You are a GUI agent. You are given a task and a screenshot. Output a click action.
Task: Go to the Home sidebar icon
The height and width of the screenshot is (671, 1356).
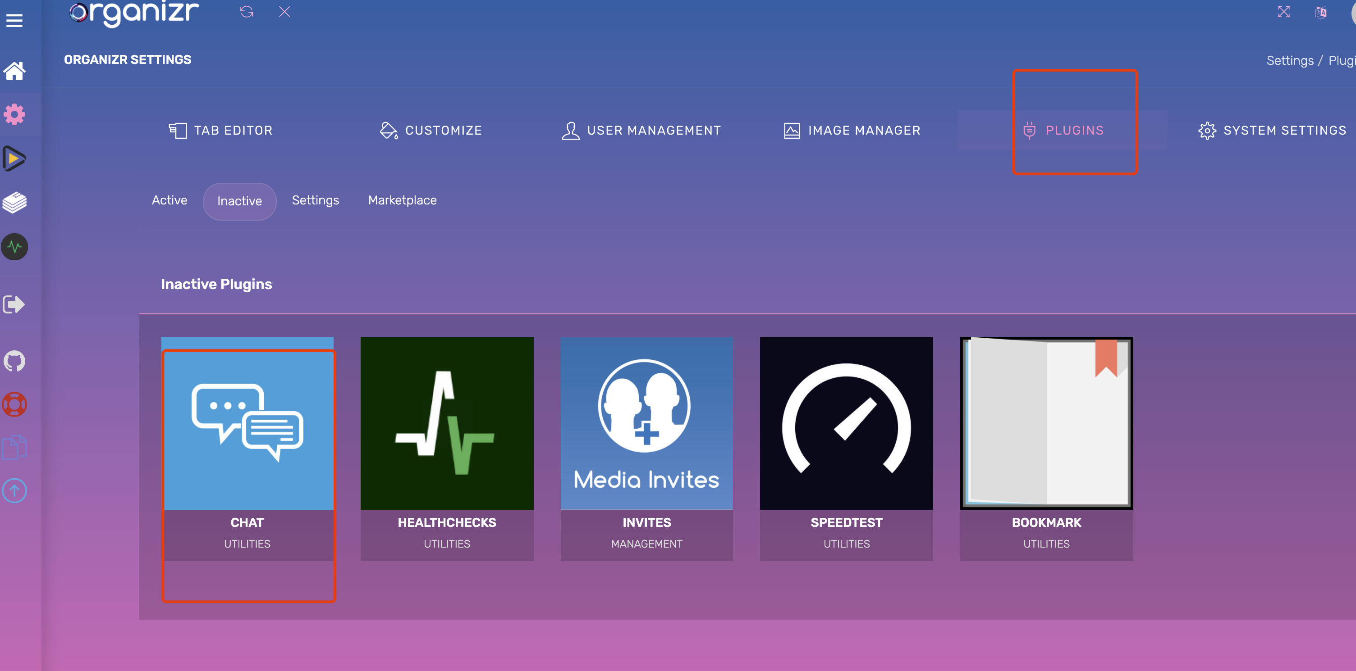14,71
